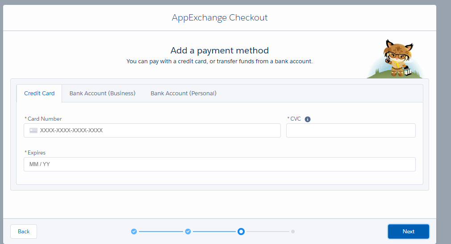This screenshot has width=451, height=244.
Task: Click progress line between steps one and two
Action: [x=161, y=232]
